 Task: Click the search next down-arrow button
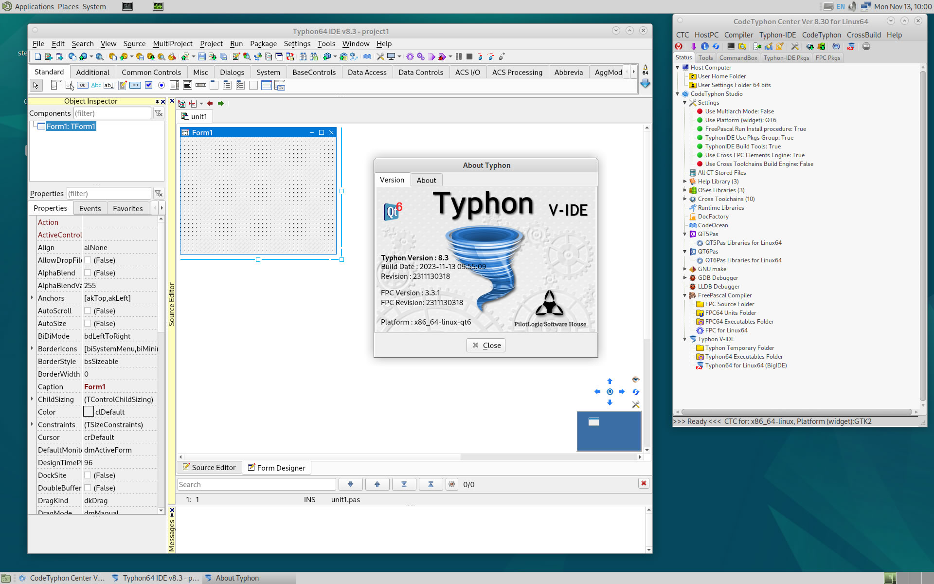pos(350,484)
